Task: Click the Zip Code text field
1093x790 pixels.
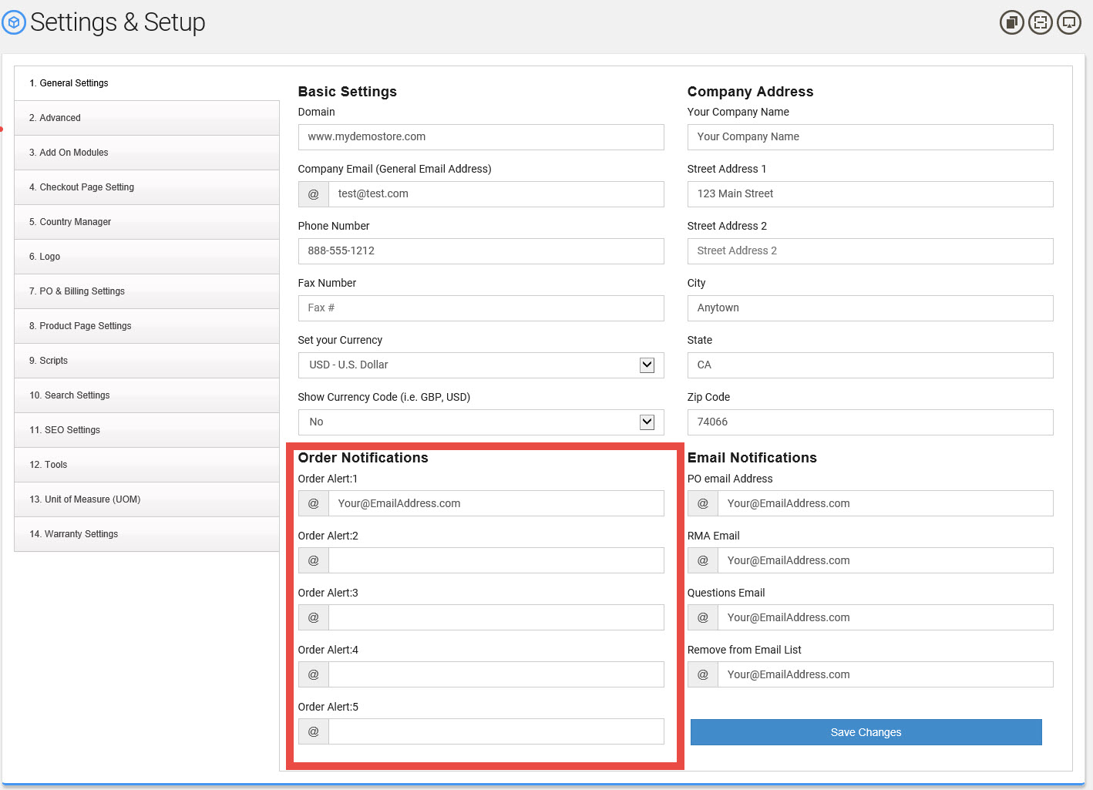Action: (869, 422)
